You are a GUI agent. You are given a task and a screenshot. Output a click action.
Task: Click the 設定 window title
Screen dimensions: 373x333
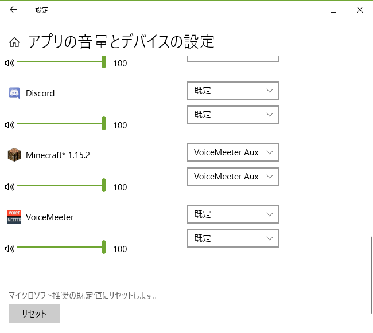pos(42,10)
